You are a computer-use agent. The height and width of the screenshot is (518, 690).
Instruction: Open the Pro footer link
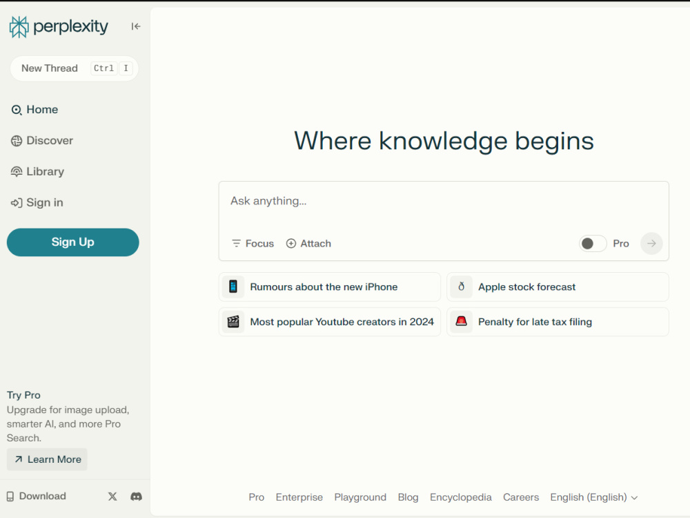257,497
